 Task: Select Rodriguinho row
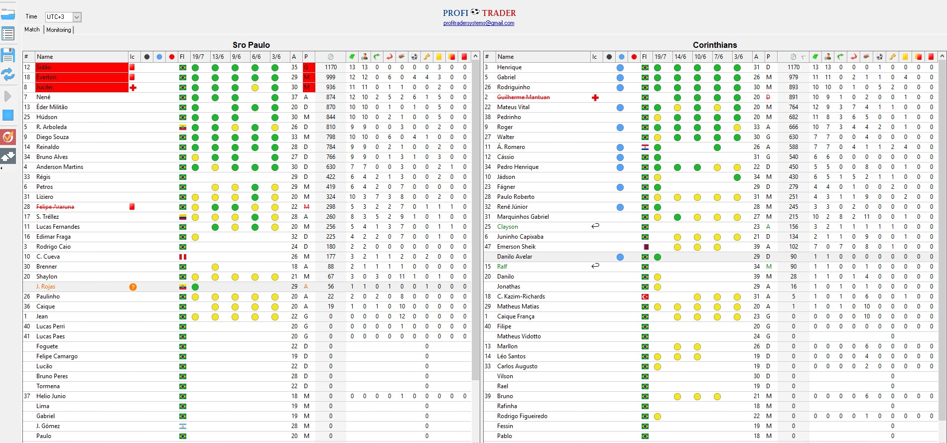(710, 87)
